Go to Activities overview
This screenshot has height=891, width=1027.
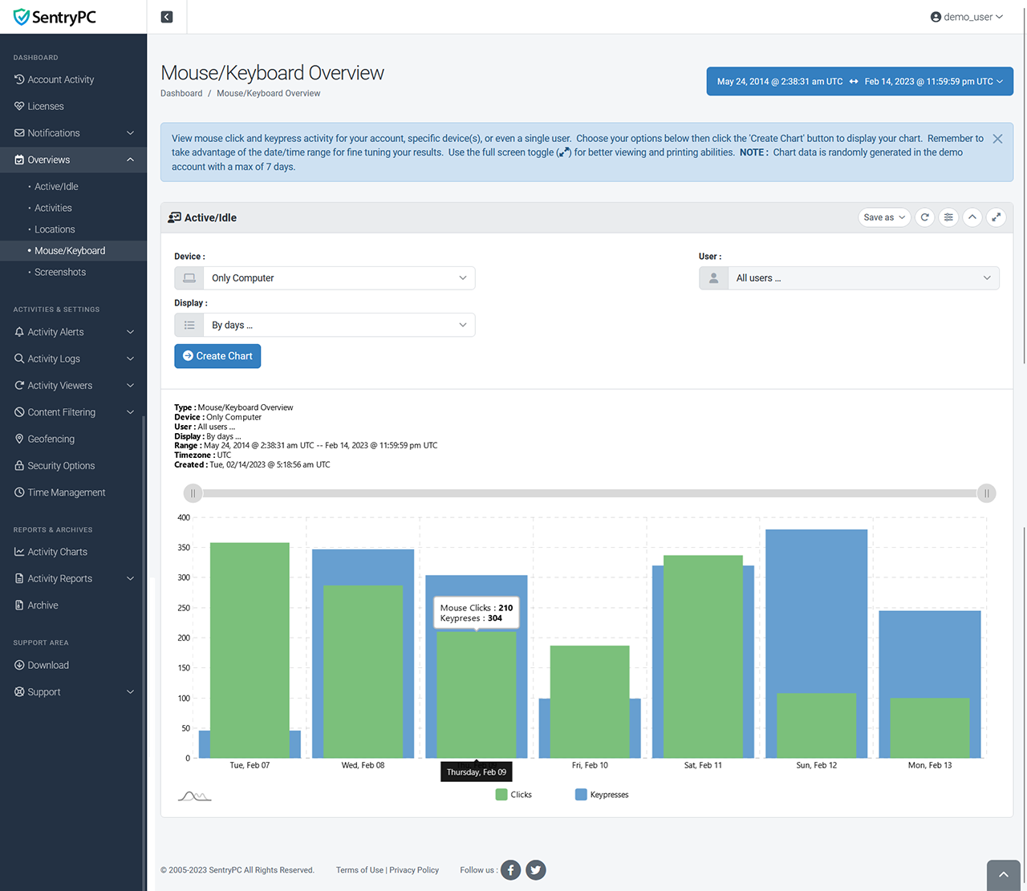coord(53,208)
